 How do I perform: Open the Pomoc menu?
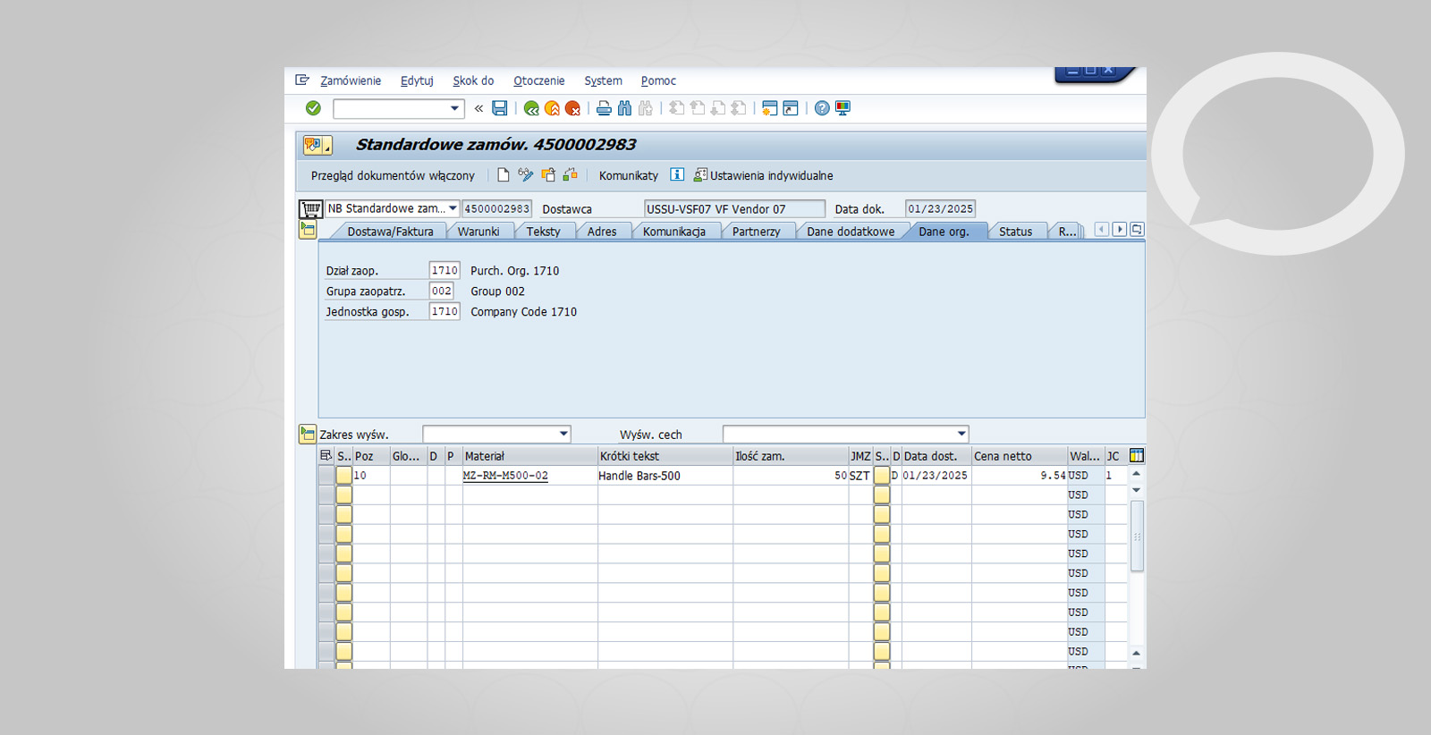pos(658,80)
